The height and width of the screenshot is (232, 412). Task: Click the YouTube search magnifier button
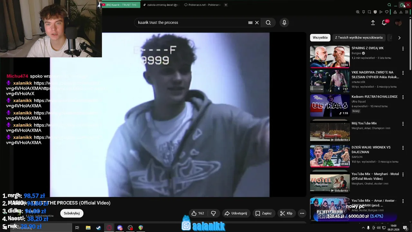[x=268, y=23]
